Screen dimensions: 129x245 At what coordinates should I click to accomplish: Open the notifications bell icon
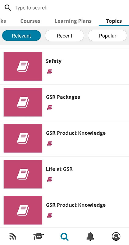coord(90,236)
